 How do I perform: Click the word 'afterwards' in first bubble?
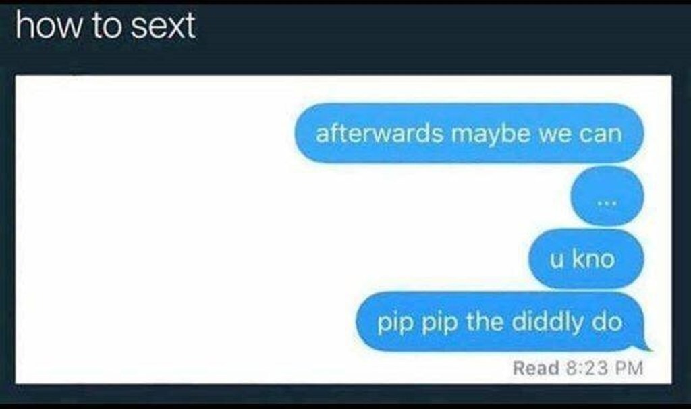pos(379,133)
